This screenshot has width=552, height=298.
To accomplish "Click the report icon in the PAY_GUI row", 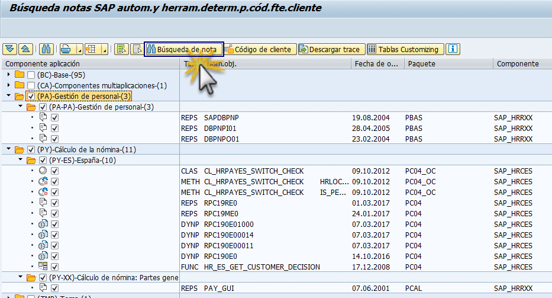I will (x=43, y=288).
